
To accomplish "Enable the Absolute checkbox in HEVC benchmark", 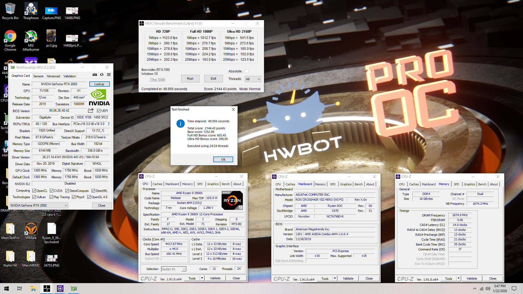I will [x=247, y=71].
